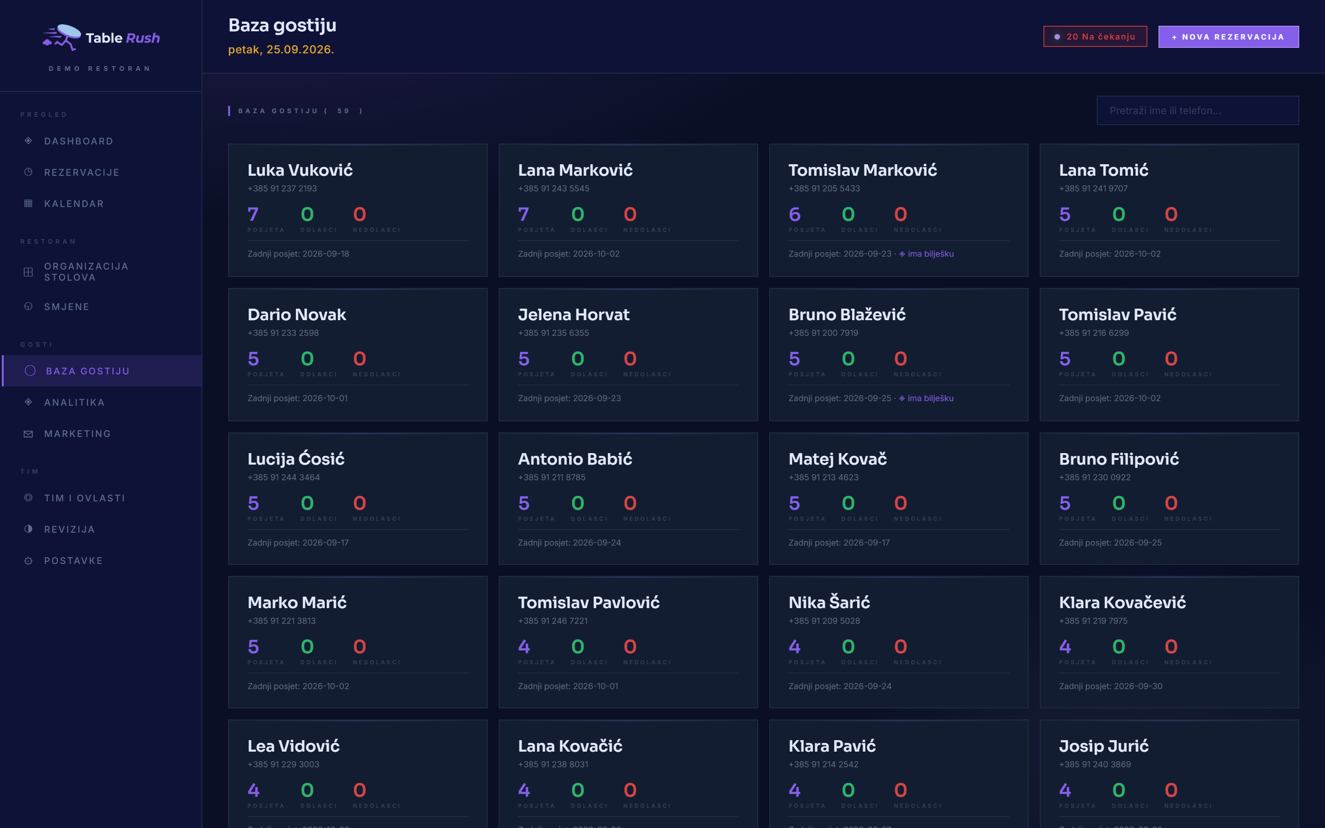Select Dario Novak guest name
This screenshot has width=1325, height=828.
pyautogui.click(x=297, y=315)
